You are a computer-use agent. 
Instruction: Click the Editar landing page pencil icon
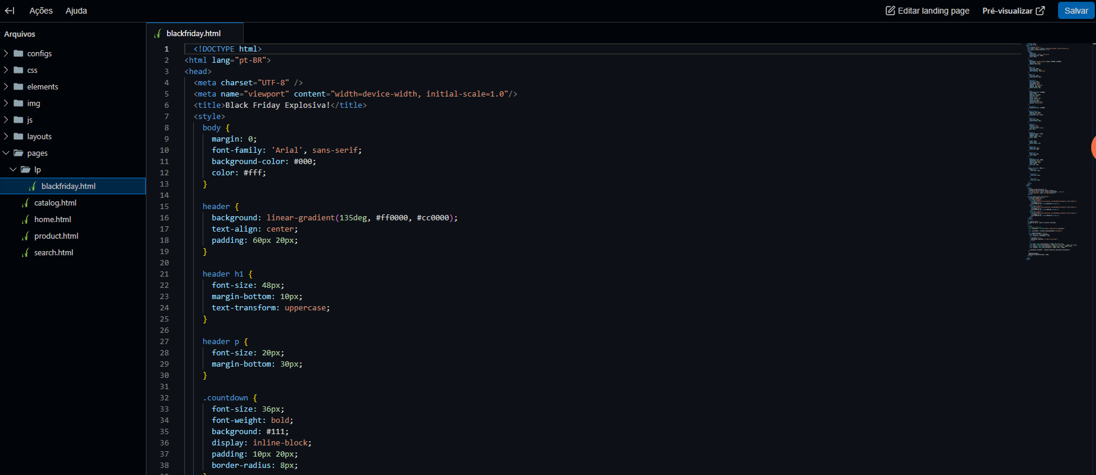point(890,11)
